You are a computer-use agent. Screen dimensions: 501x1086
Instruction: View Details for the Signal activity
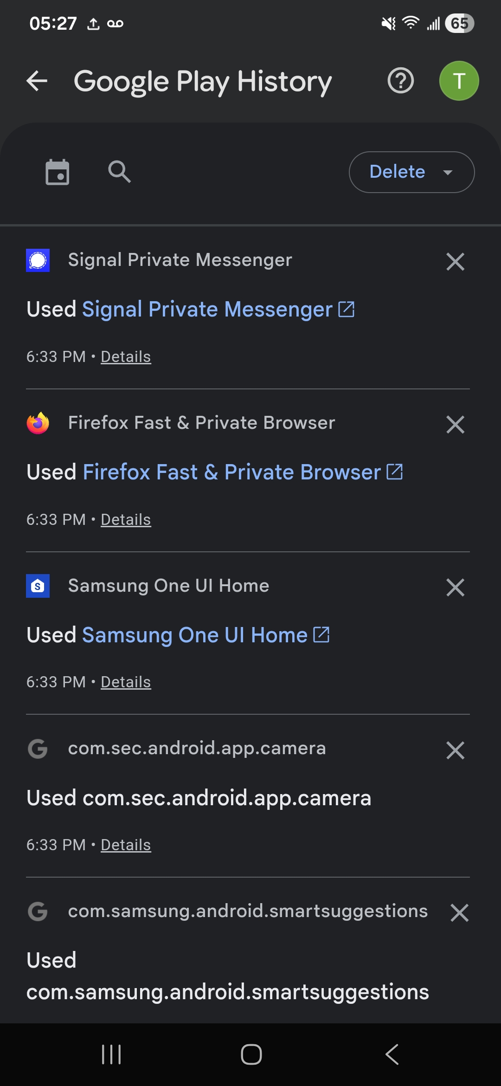(x=126, y=357)
